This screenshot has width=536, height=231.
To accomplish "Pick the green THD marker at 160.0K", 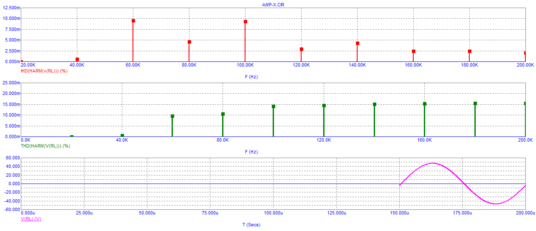I will pos(424,104).
